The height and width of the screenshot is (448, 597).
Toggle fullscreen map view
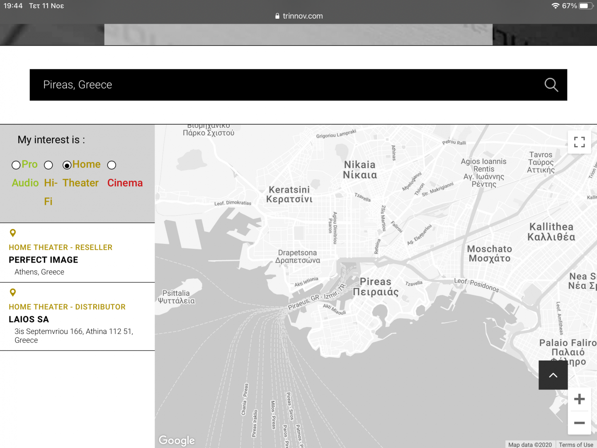click(x=579, y=142)
